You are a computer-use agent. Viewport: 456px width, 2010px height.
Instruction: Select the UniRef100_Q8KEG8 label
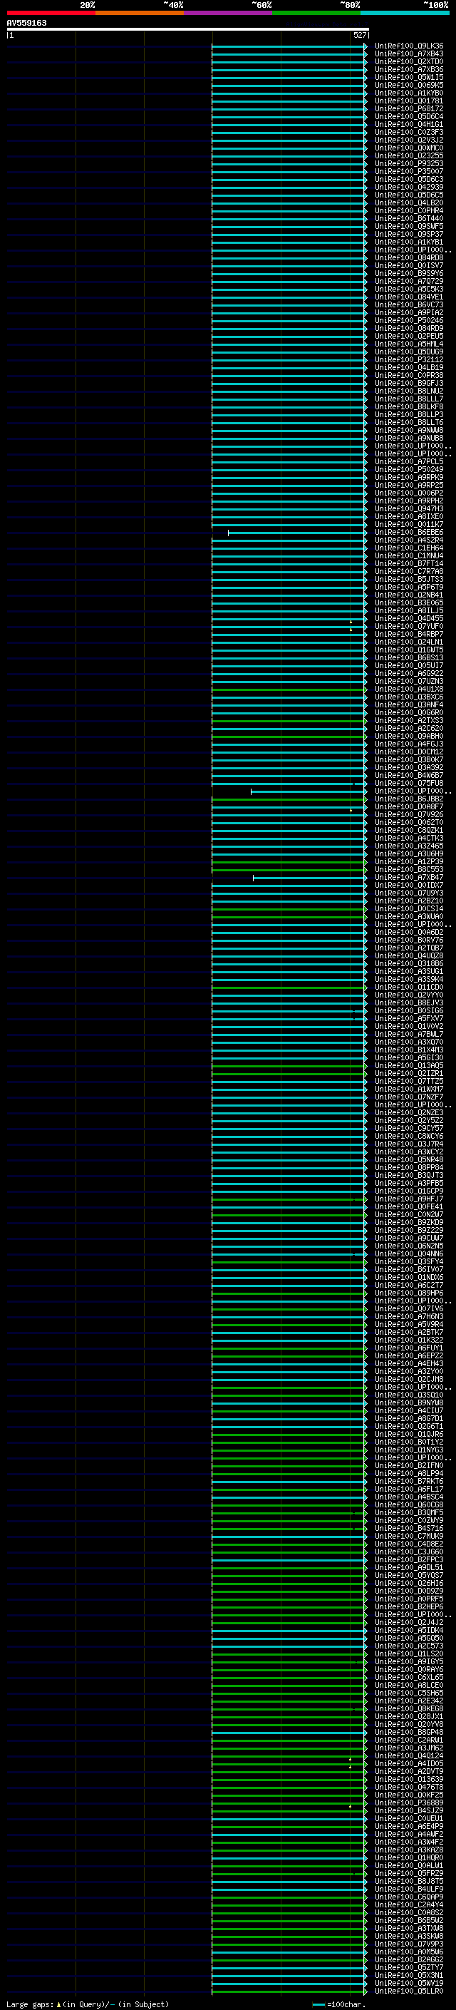point(409,1709)
